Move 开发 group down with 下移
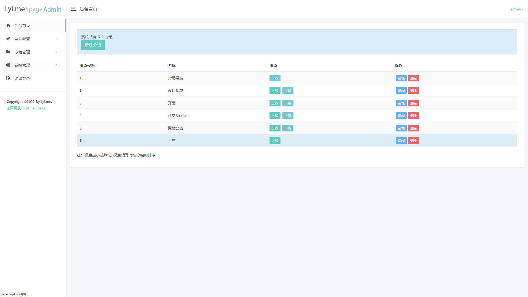 (x=288, y=103)
